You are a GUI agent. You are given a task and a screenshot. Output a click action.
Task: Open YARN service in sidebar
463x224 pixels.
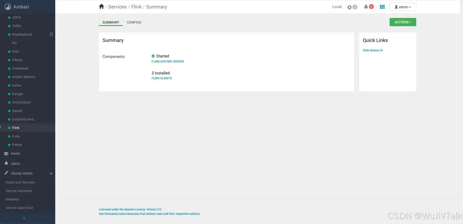16,26
